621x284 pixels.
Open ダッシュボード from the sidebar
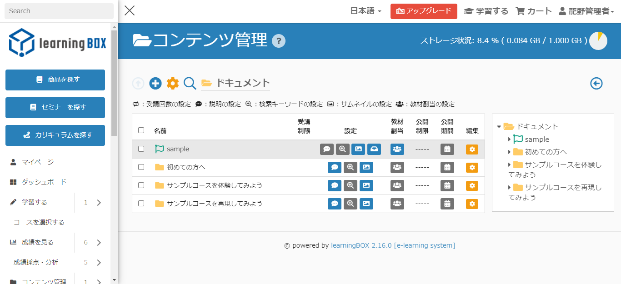44,182
